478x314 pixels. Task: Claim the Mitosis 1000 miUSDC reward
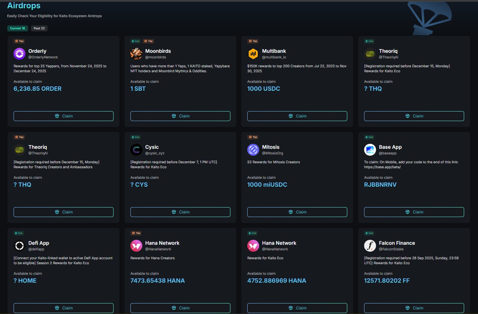(297, 212)
